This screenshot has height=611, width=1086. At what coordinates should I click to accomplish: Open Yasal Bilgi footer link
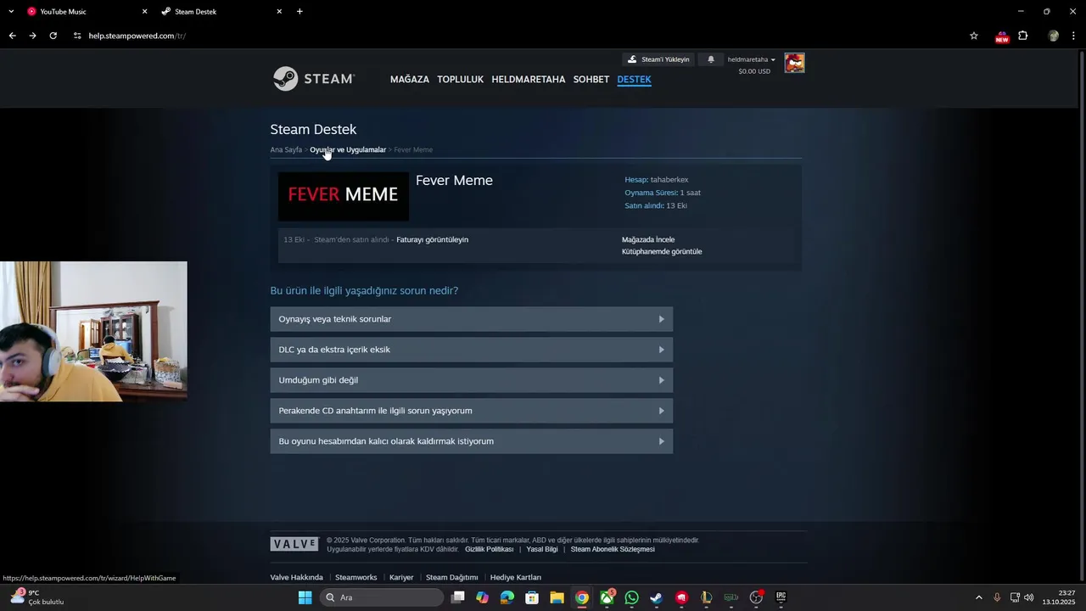point(542,549)
